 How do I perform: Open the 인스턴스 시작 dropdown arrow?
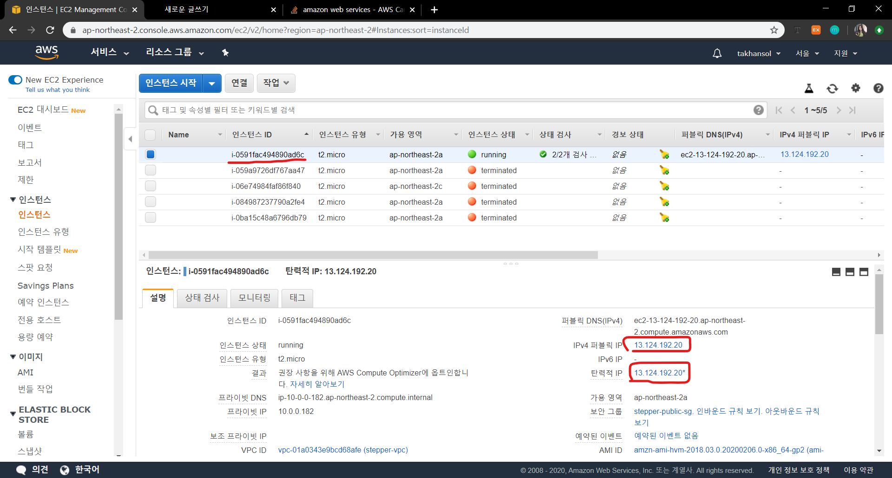(212, 83)
